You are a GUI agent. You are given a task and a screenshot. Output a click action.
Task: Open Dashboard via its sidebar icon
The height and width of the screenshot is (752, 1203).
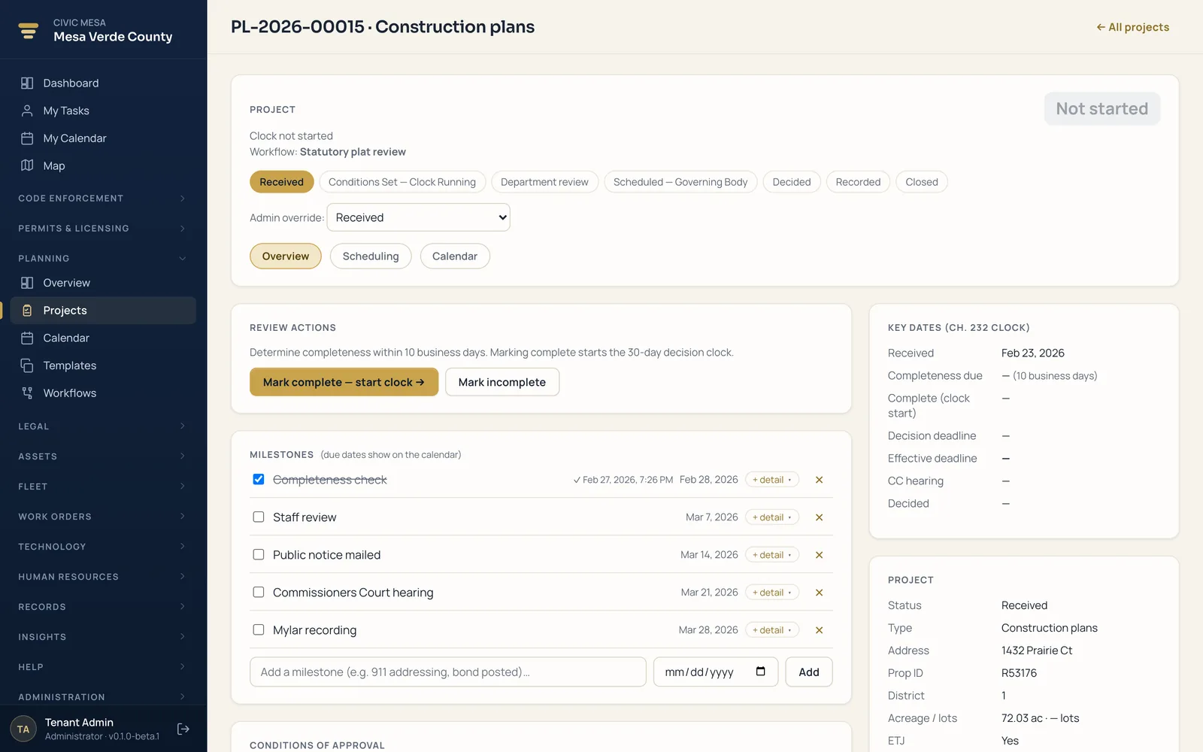(27, 83)
